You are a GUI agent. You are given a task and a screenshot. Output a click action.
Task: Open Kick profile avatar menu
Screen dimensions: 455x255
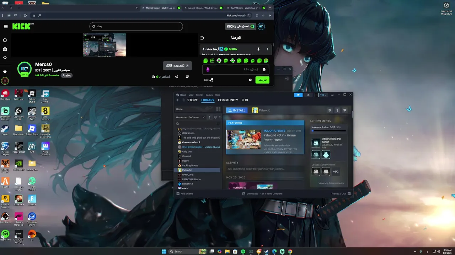click(261, 27)
